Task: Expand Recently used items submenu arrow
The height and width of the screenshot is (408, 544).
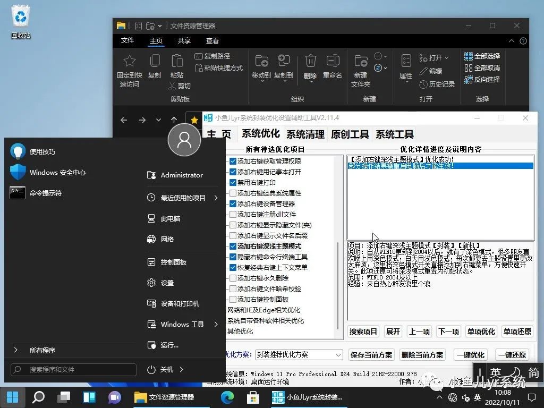Action: click(x=216, y=198)
